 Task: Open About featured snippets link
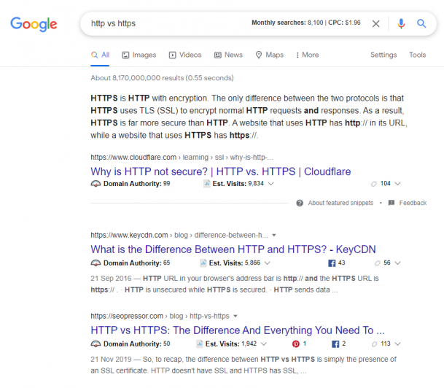pyautogui.click(x=340, y=203)
